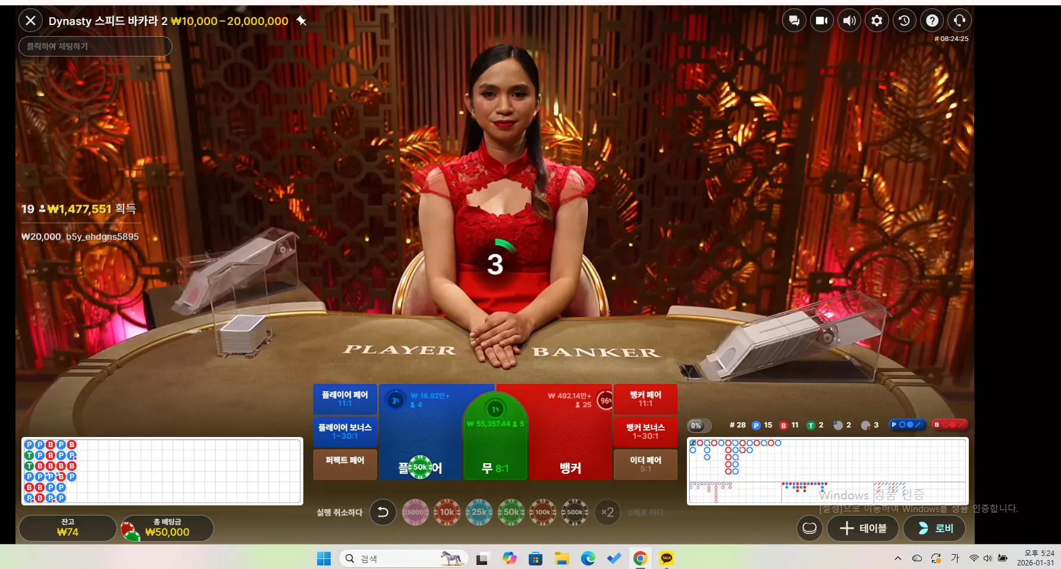
Task: Expand the hidden system tray icons
Action: click(898, 558)
